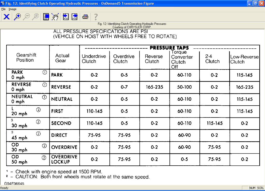
Task: Click the 'G94F36645' figure code
Action: pos(14,183)
